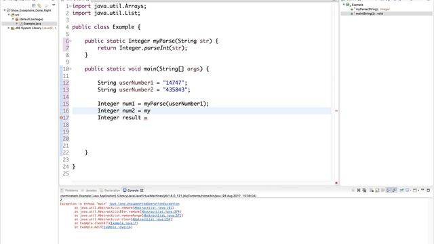Click the error marker on line 17

(61, 117)
